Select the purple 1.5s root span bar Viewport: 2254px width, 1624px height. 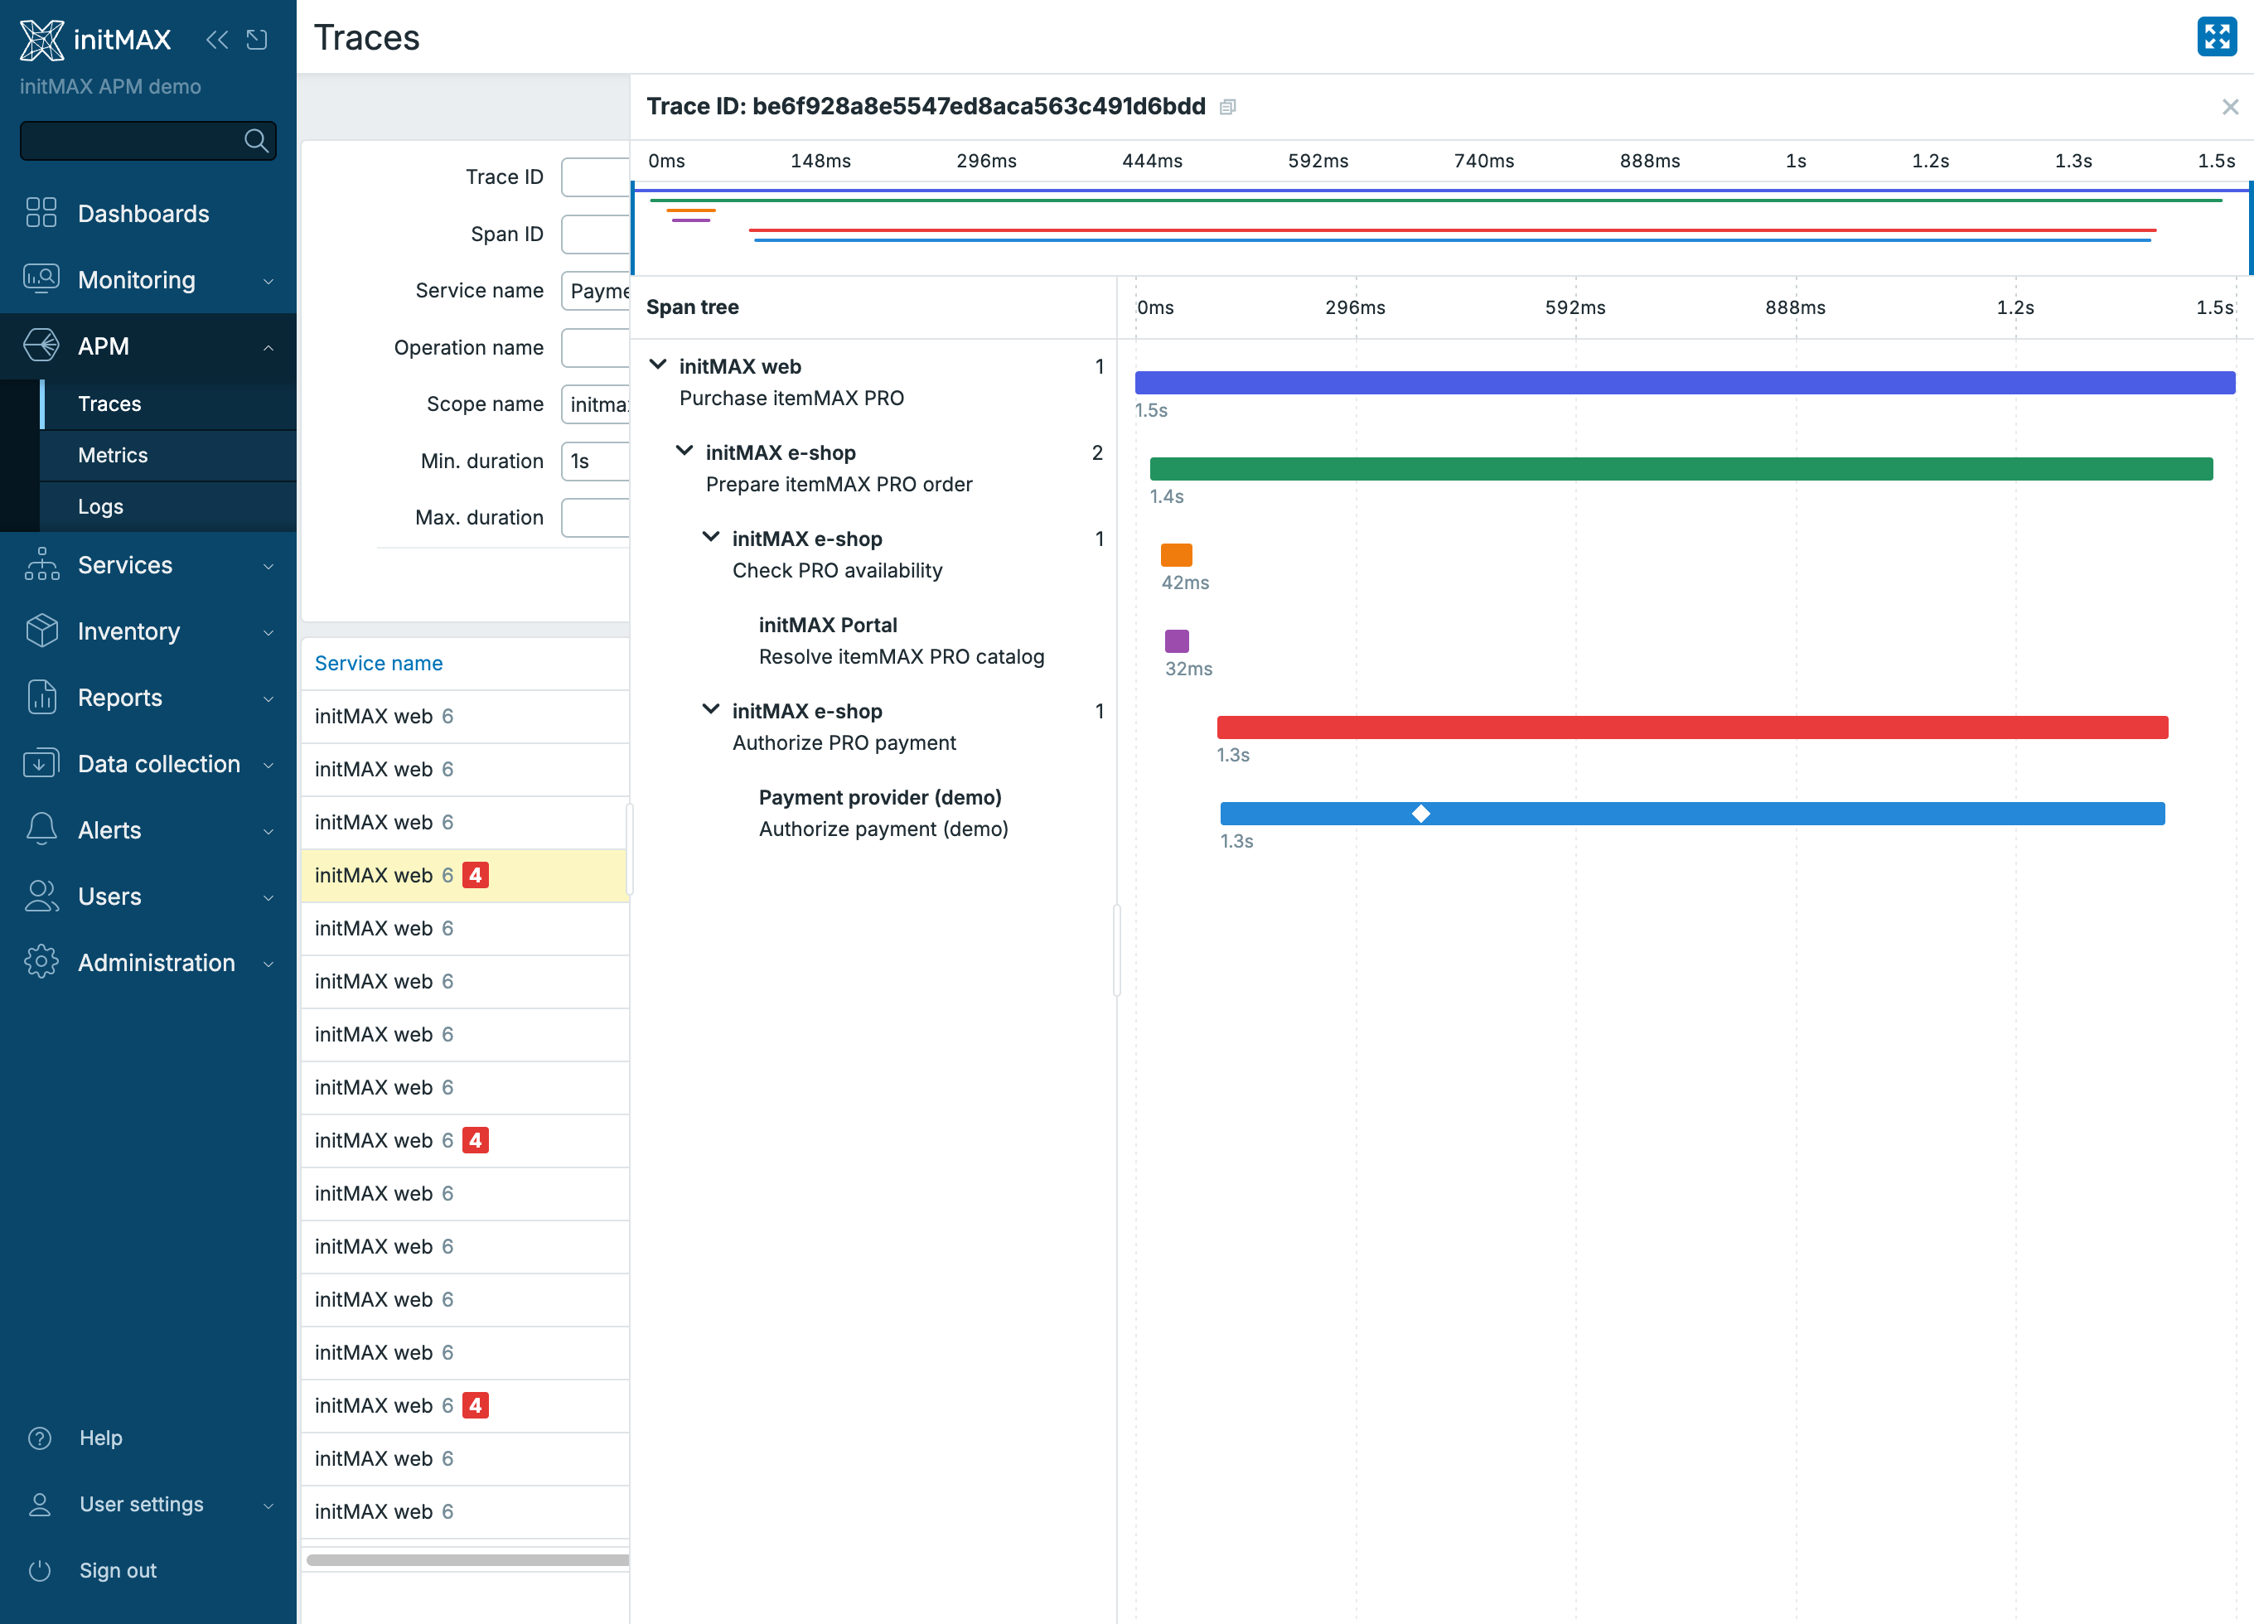(1685, 383)
